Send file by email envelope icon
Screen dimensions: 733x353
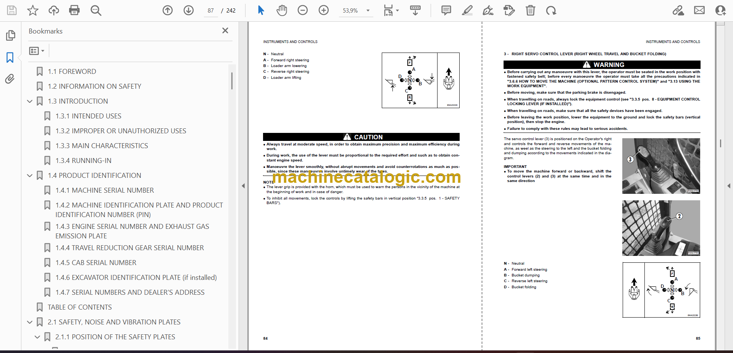[699, 10]
